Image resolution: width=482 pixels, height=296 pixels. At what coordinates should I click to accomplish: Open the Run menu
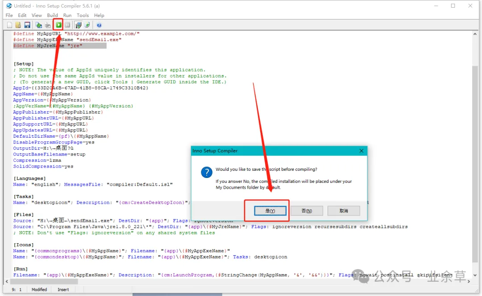point(67,15)
